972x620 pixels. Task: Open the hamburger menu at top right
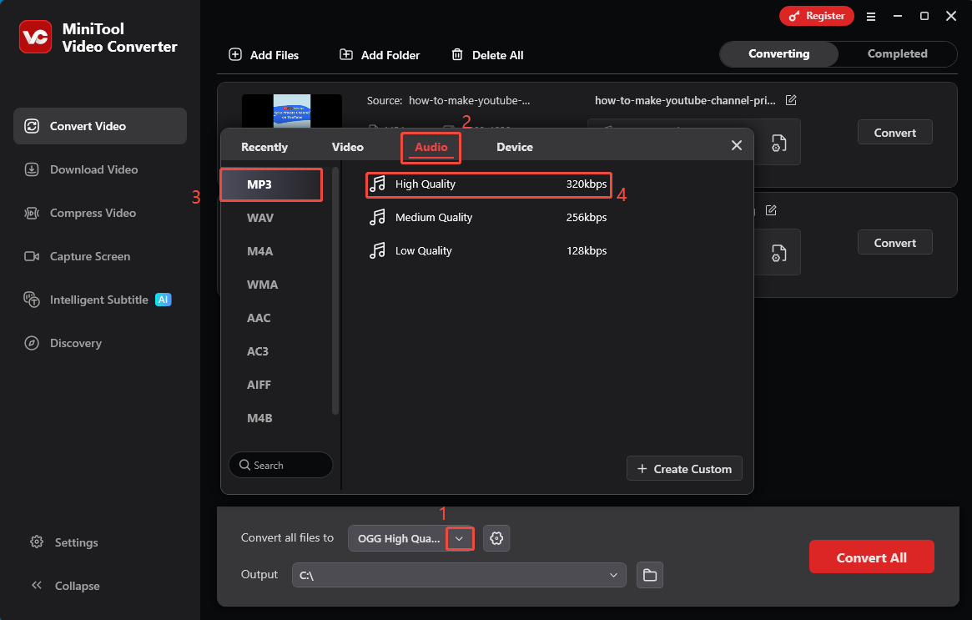(x=871, y=16)
